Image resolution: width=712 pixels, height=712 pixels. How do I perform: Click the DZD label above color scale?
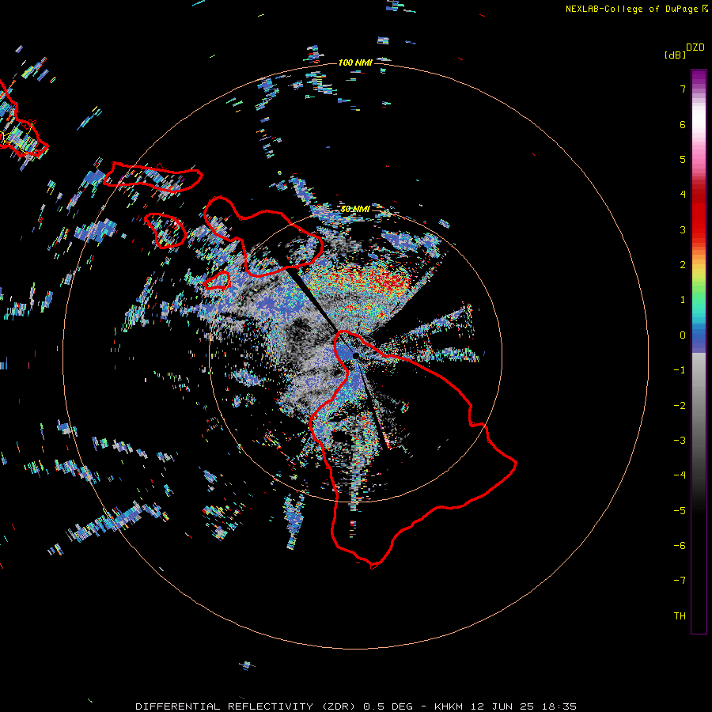pos(695,47)
